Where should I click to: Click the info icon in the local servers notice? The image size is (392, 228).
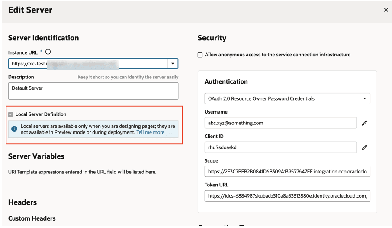point(14,129)
